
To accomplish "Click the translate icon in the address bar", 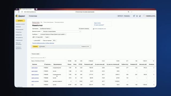I will [x=129, y=12].
